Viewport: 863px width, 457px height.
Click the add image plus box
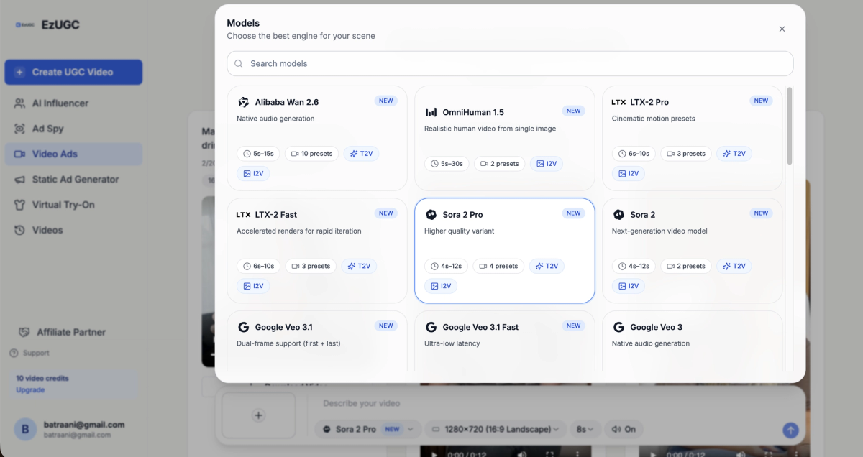(x=259, y=415)
